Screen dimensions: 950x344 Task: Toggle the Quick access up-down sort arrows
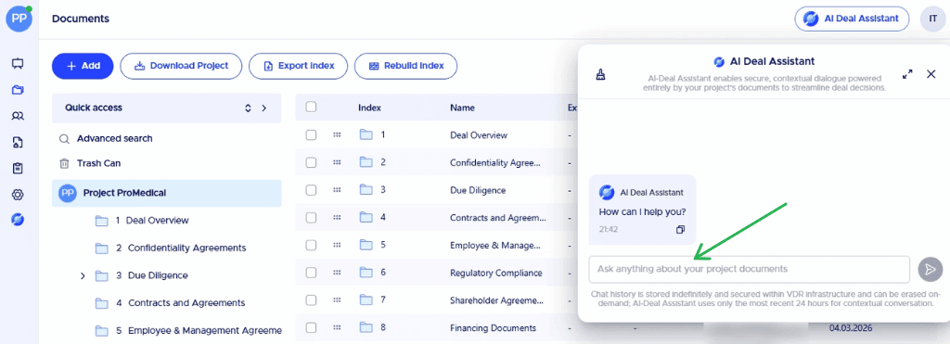(x=248, y=108)
